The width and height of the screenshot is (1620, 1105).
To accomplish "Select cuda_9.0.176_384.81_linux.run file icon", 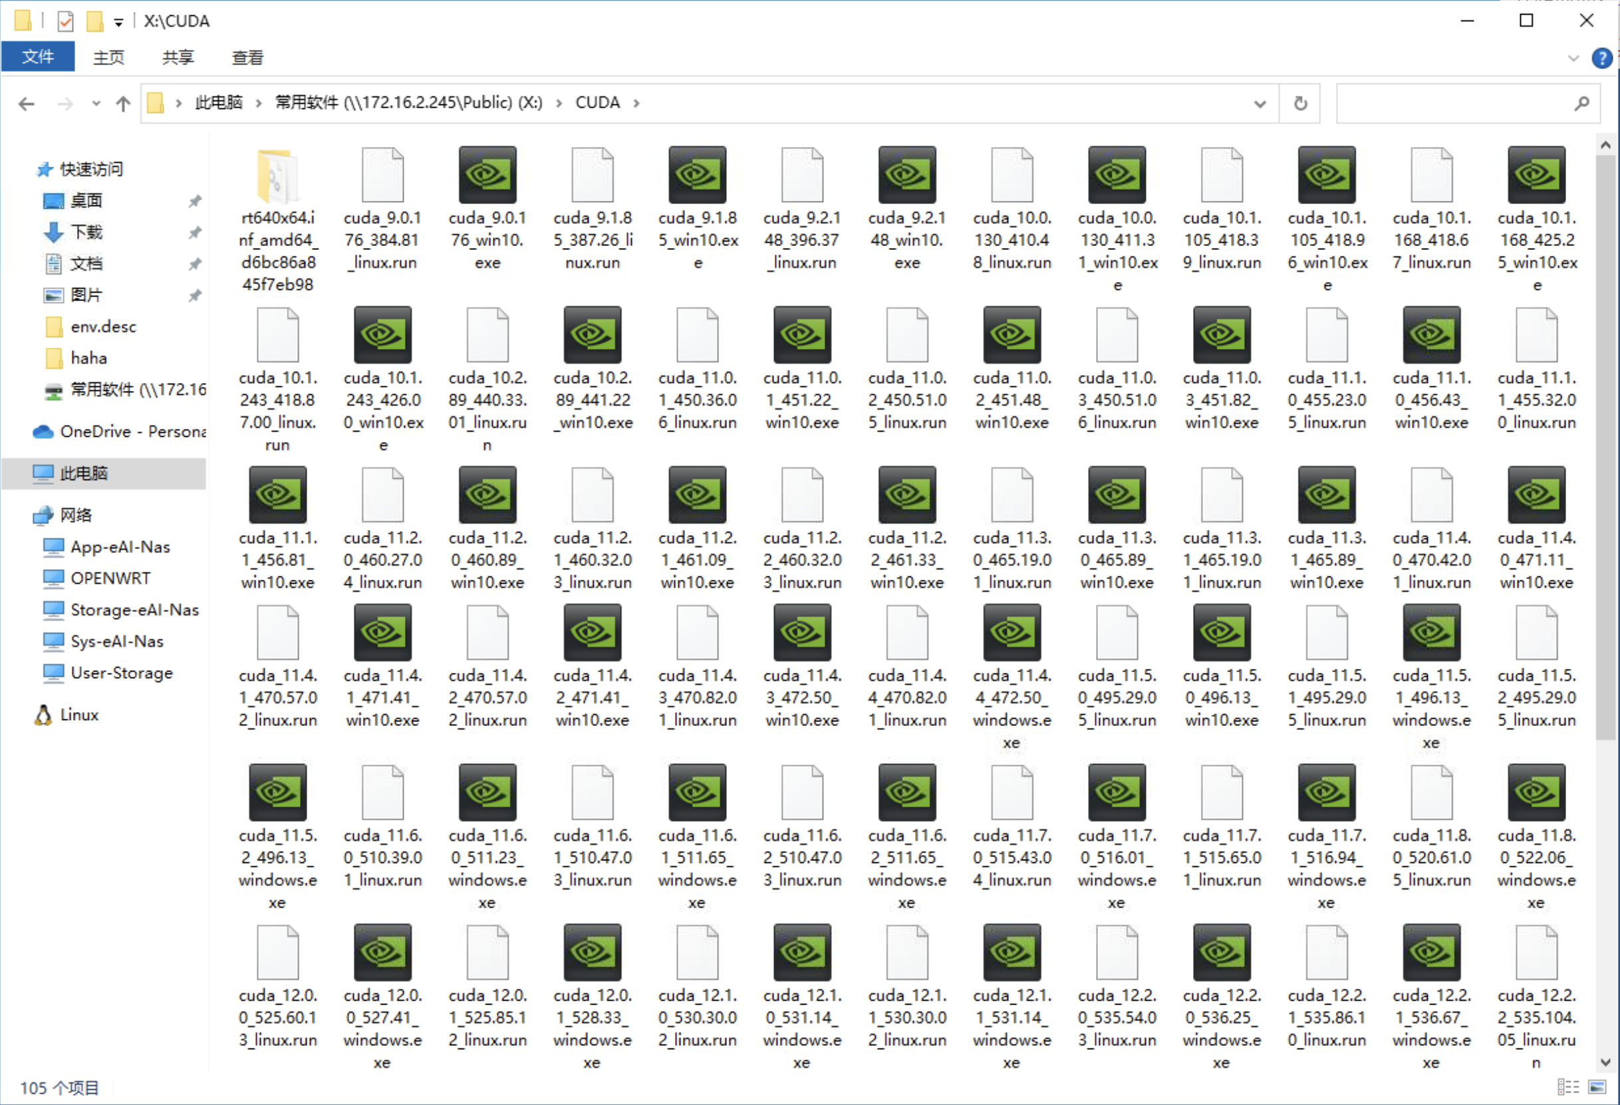I will (382, 174).
